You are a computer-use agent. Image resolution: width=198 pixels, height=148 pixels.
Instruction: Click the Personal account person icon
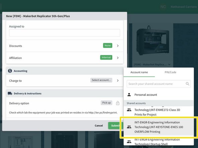pyautogui.click(x=129, y=95)
